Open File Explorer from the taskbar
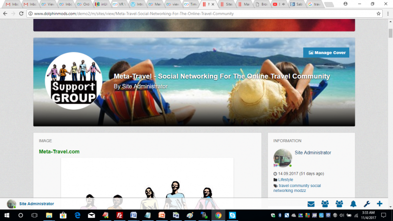The image size is (393, 221). pos(49,215)
